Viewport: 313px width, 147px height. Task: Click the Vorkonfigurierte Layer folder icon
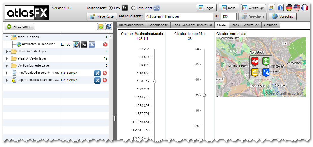click(14, 66)
